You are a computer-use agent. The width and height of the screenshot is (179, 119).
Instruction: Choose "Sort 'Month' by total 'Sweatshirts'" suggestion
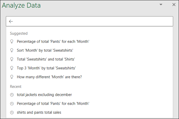pyautogui.click(x=45, y=50)
